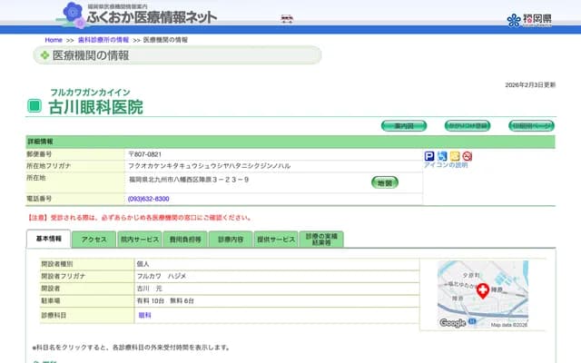The height and width of the screenshot is (363, 581).
Task: Click the 地図 map button
Action: click(384, 182)
